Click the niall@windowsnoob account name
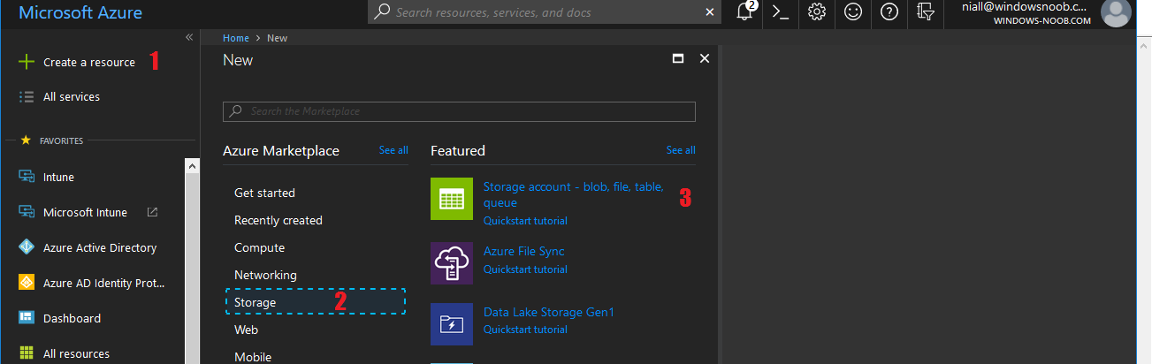 pyautogui.click(x=1025, y=6)
